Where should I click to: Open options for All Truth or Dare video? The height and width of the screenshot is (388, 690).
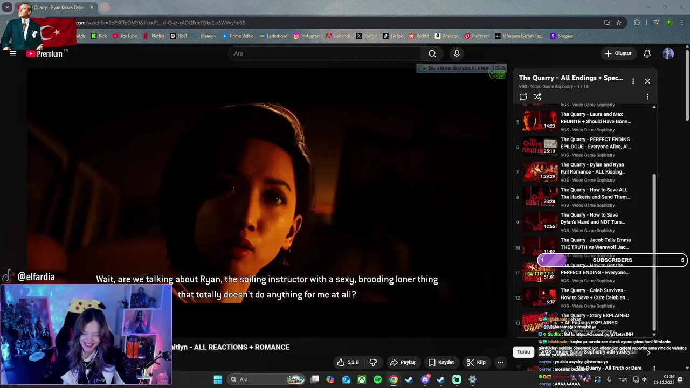654,369
